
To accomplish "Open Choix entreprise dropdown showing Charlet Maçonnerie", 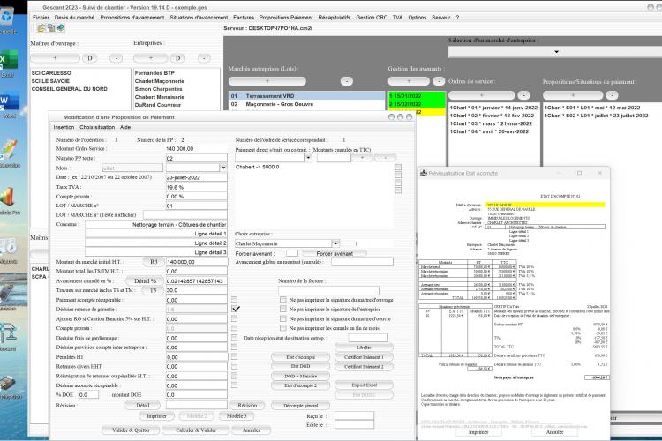I will pos(335,243).
